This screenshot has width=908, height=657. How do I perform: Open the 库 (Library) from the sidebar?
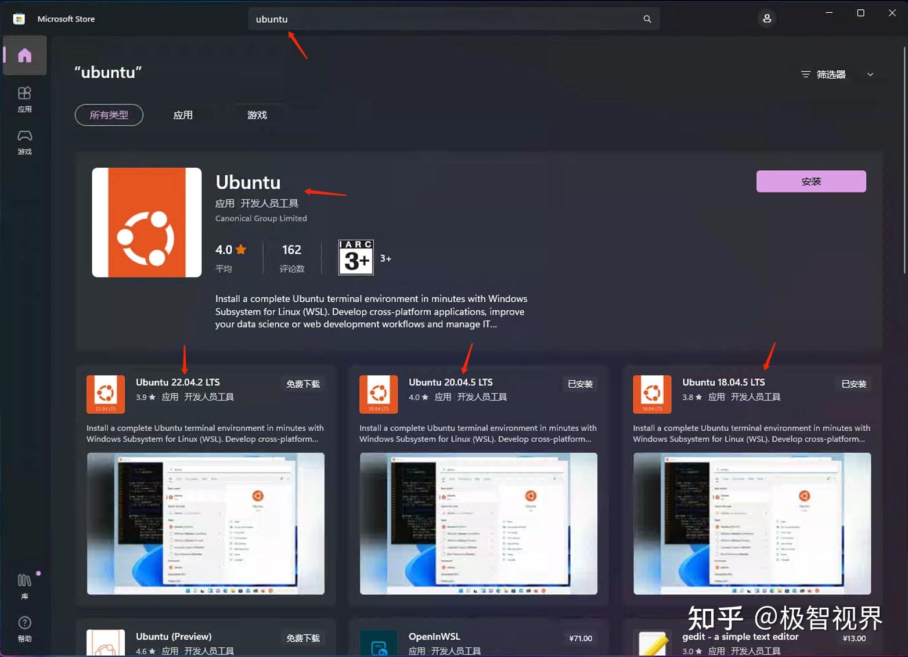24,583
